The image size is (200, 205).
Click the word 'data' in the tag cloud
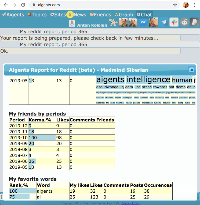coord(129,87)
